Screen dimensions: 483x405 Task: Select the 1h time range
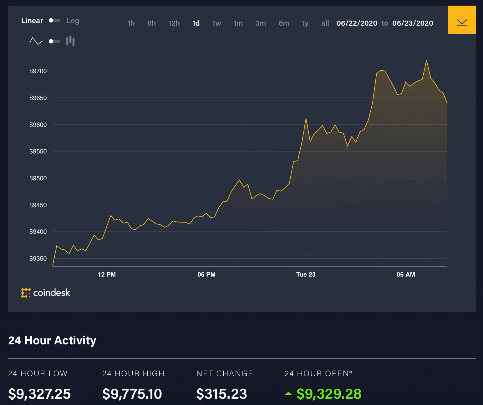pyautogui.click(x=131, y=23)
